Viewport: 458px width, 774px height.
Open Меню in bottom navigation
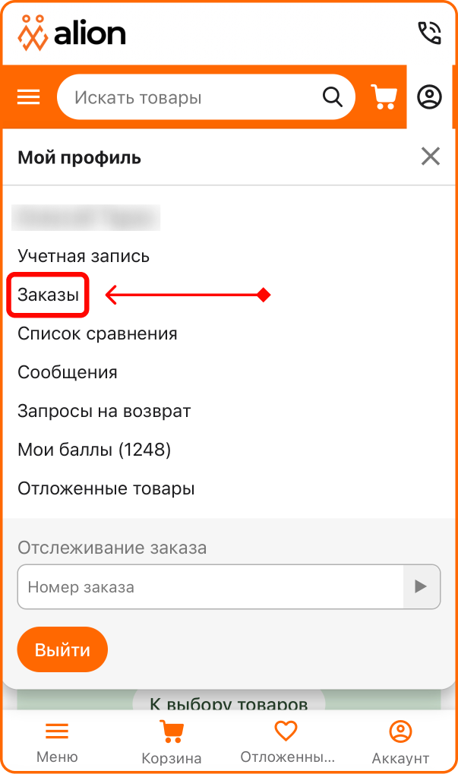pos(57,742)
